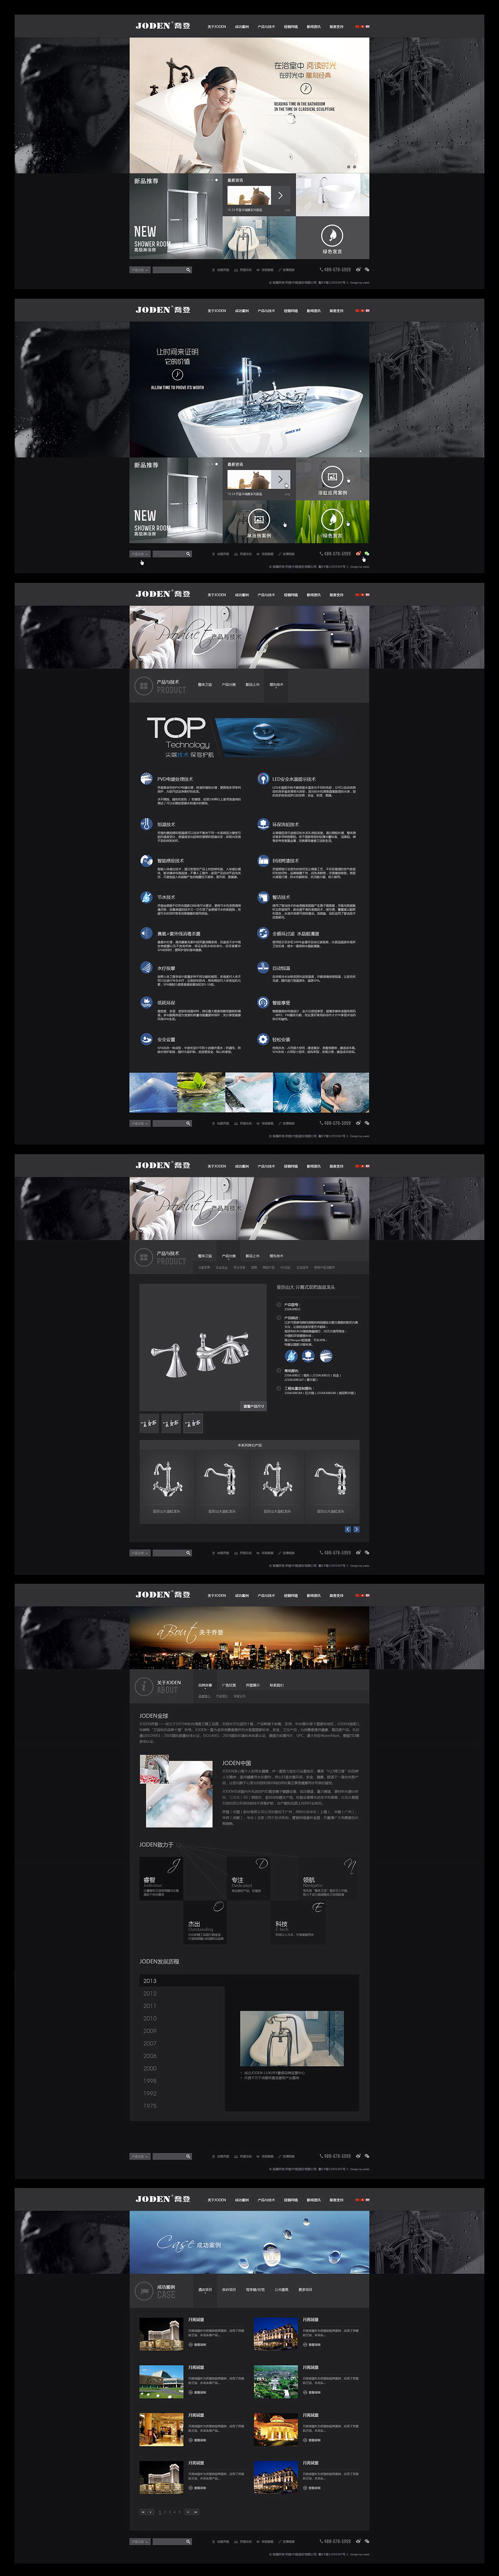Image resolution: width=499 pixels, height=2576 pixels.
Task: Select year 2013 in JODEN发展历程 timeline
Action: click(150, 1980)
